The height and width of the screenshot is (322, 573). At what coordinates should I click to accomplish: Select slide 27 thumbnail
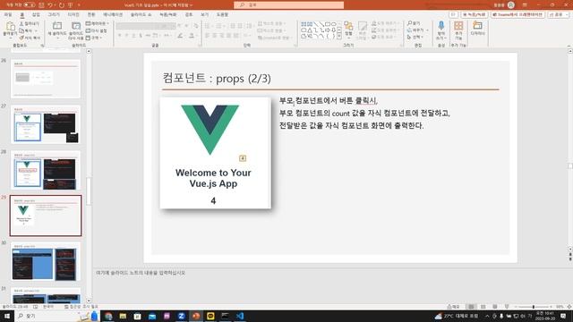pos(46,124)
